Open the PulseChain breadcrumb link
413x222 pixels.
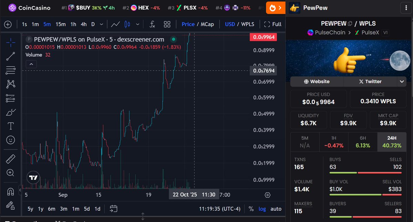pos(326,32)
